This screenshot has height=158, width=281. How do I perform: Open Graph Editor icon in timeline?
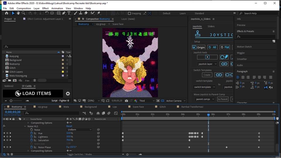pos(116,113)
